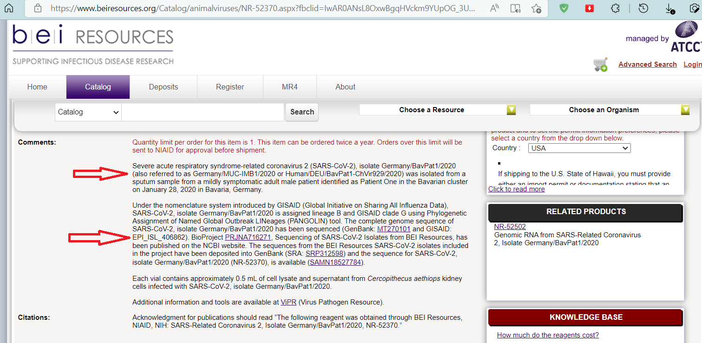Click the 'Citations:' label
The height and width of the screenshot is (343, 702).
click(33, 318)
